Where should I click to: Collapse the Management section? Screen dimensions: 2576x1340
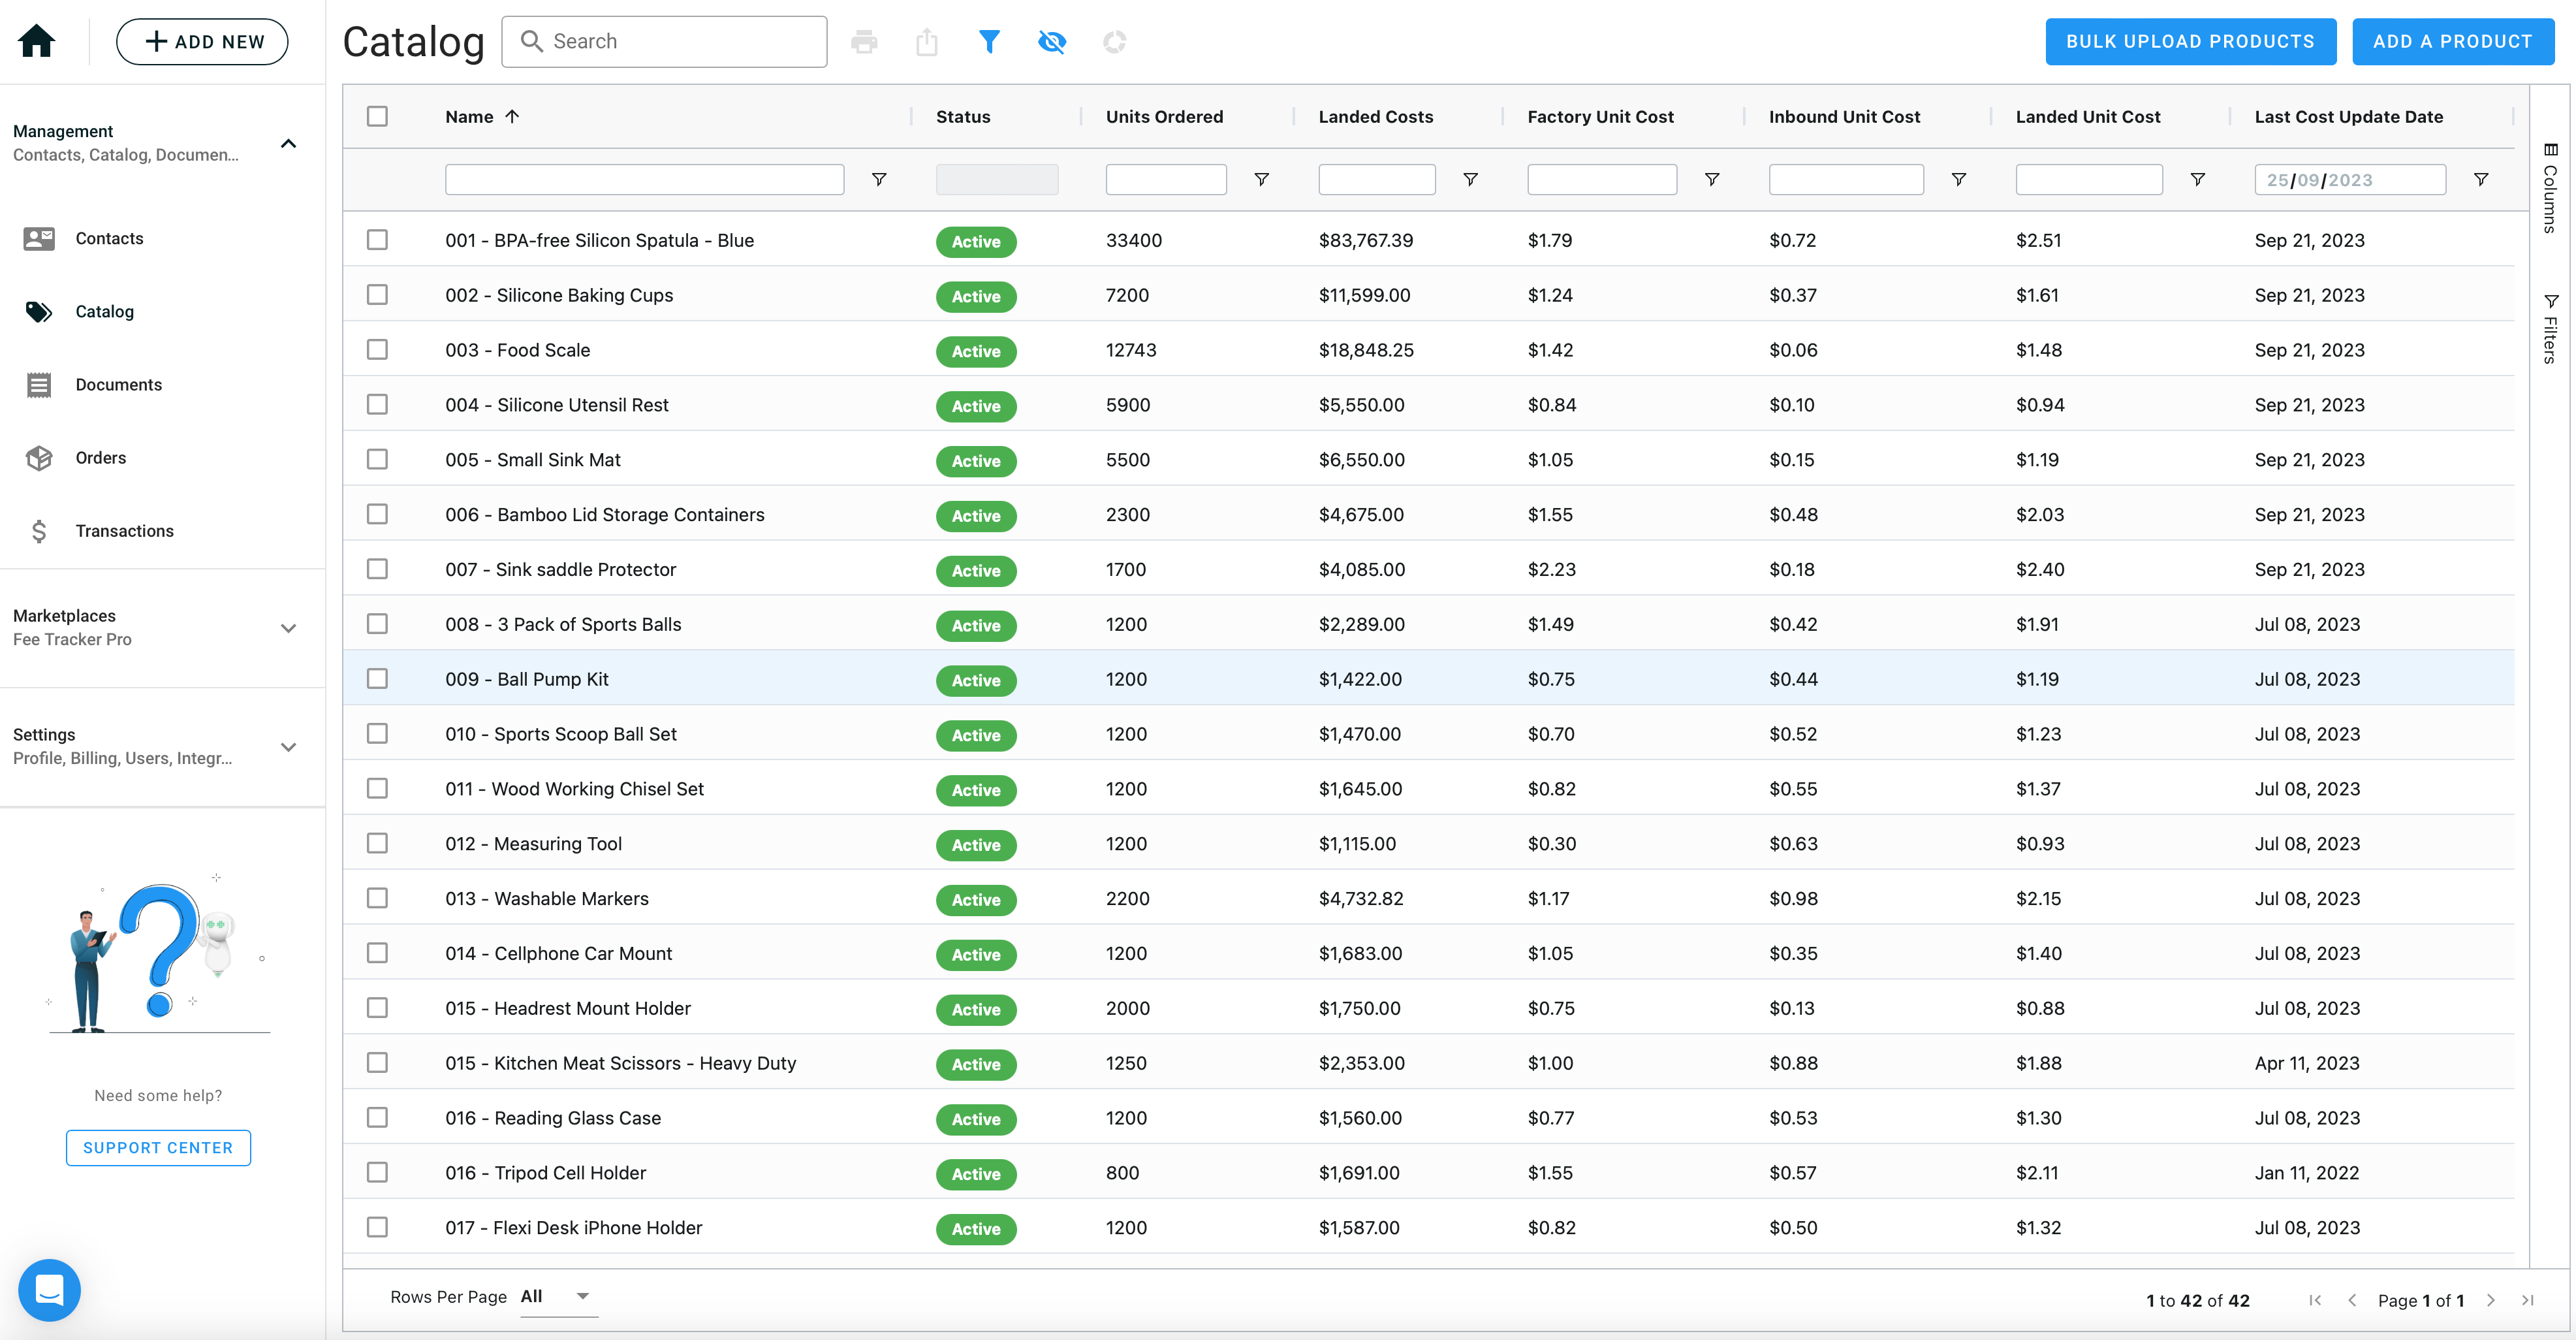[288, 143]
